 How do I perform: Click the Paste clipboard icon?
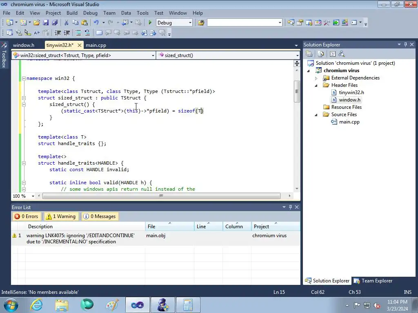click(84, 23)
